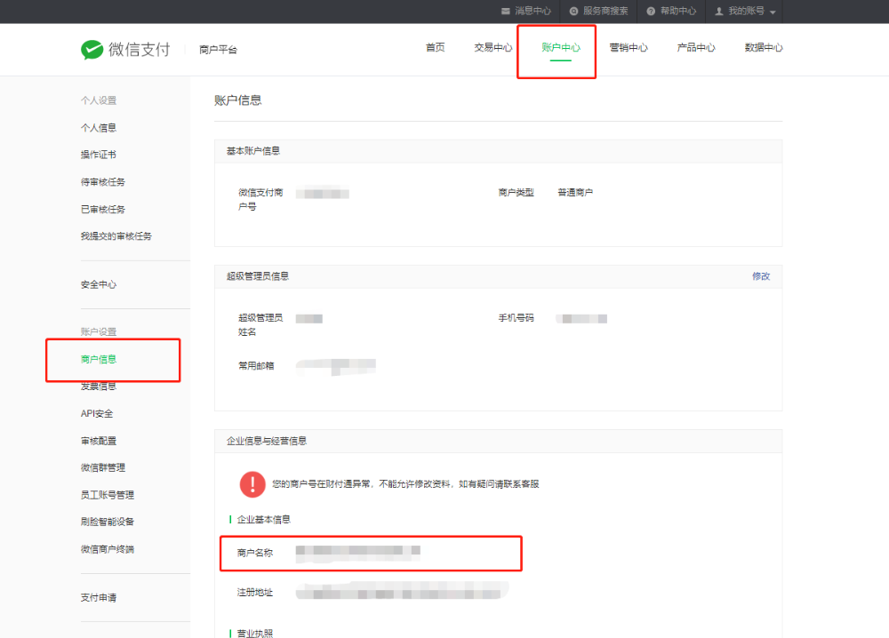Open API安全 settings in sidebar
The width and height of the screenshot is (889, 638).
pos(97,414)
